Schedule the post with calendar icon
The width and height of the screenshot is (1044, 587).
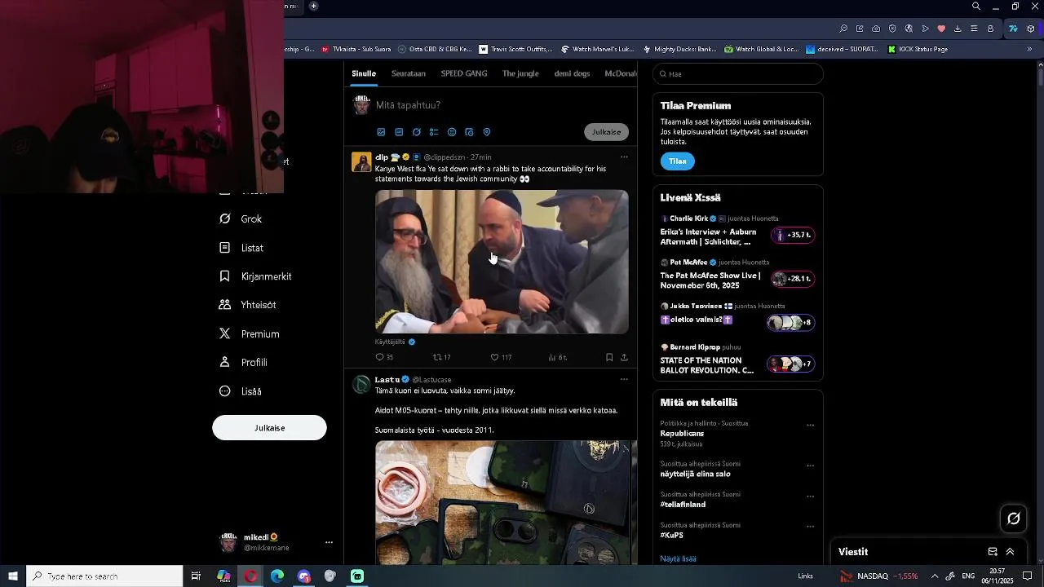pos(469,132)
